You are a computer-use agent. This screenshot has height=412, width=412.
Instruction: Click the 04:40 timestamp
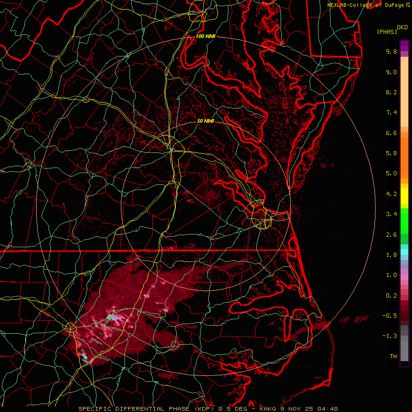pyautogui.click(x=327, y=409)
